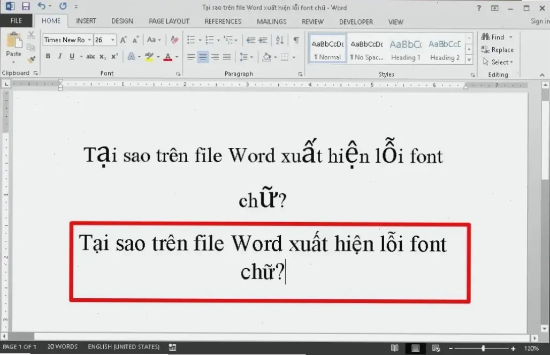Open the Font dialog launcher
This screenshot has width=550, height=355.
pos(178,74)
